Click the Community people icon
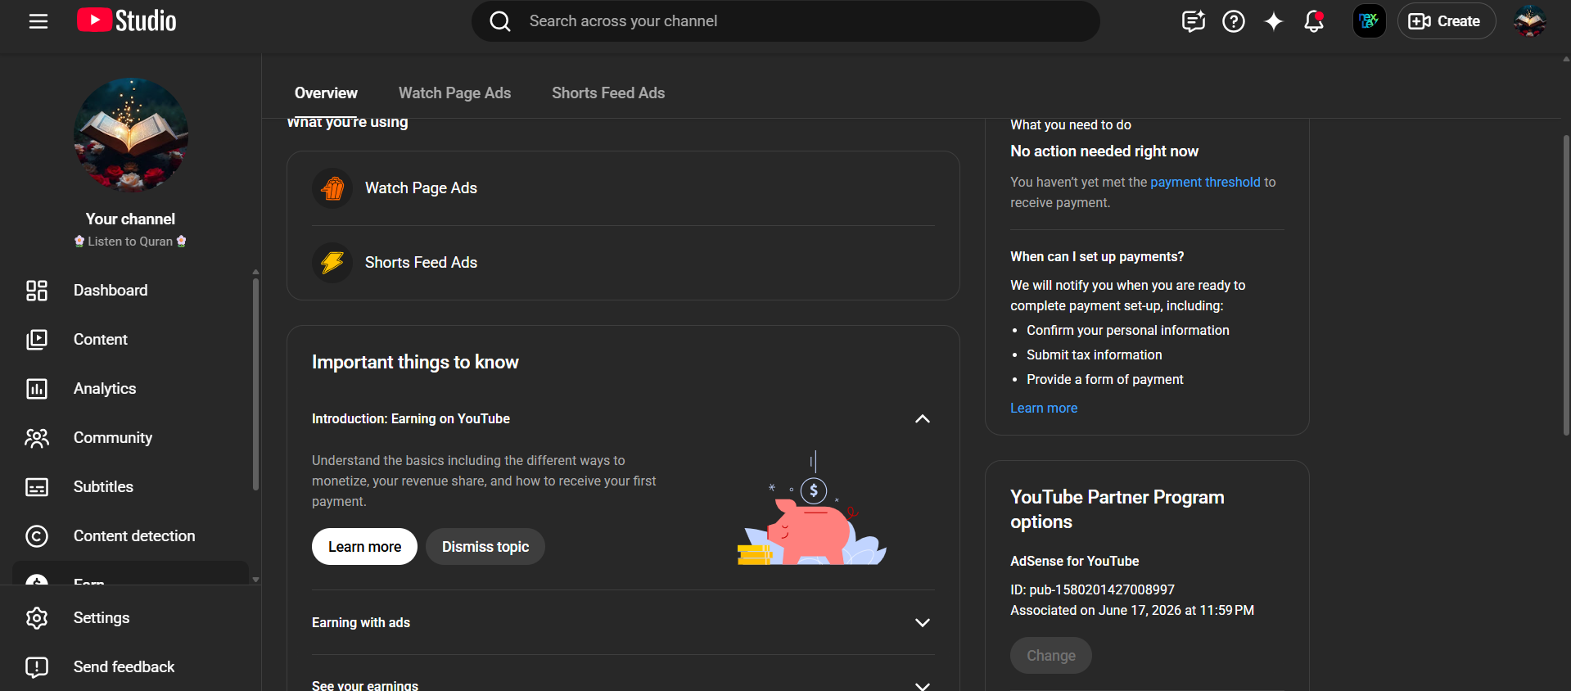This screenshot has height=691, width=1571. point(37,438)
